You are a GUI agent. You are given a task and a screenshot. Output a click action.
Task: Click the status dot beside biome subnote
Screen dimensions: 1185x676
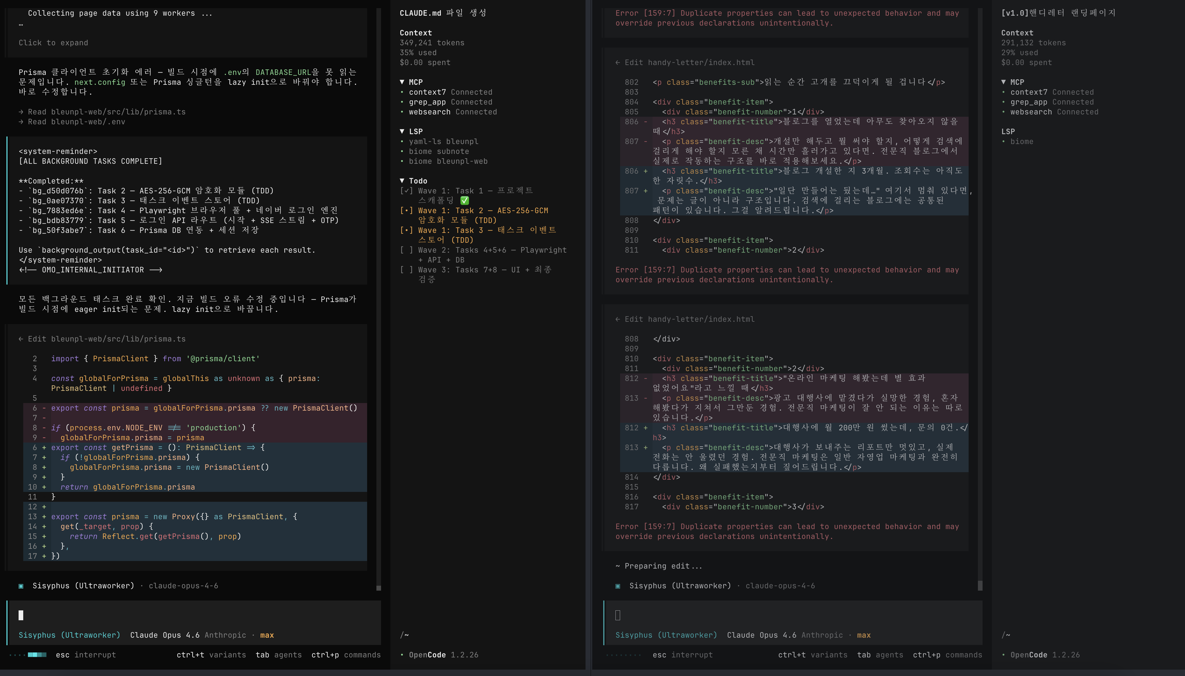click(x=402, y=151)
